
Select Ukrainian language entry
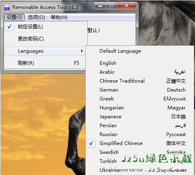[x=140, y=170]
